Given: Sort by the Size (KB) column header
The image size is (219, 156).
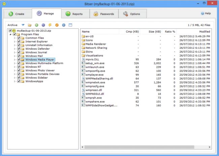Looking at the screenshot, I should pyautogui.click(x=151, y=32).
